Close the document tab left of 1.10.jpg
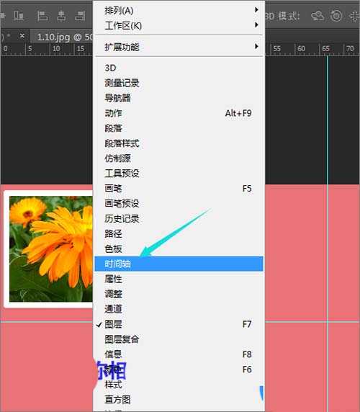 coord(22,35)
